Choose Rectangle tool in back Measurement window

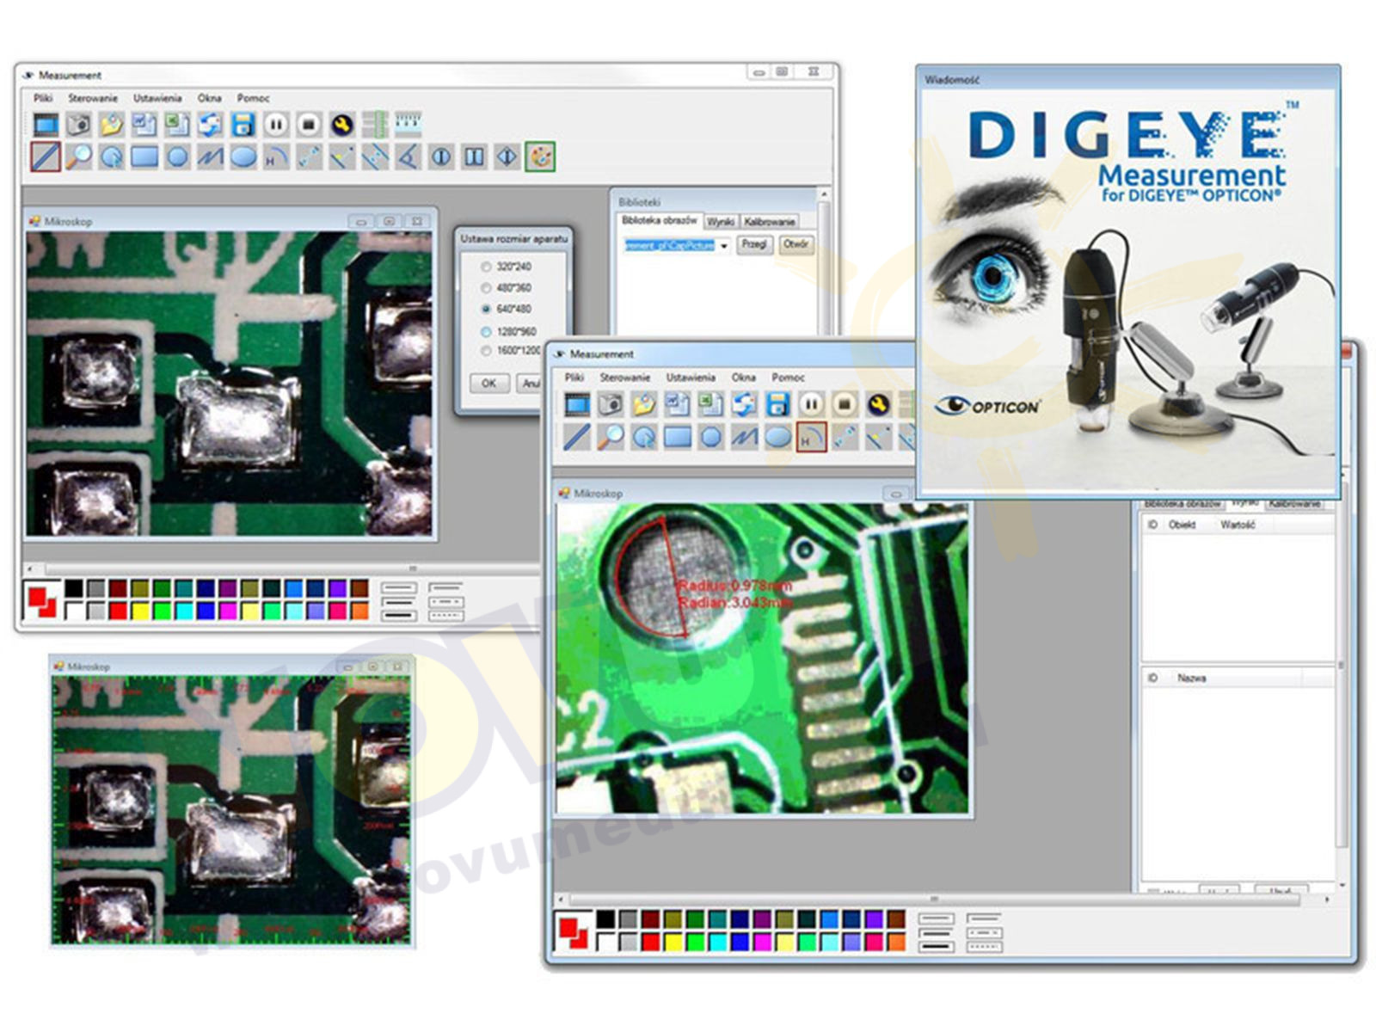144,157
